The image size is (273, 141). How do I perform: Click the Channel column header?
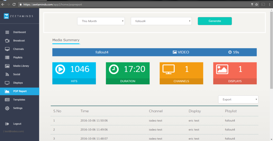156,111
